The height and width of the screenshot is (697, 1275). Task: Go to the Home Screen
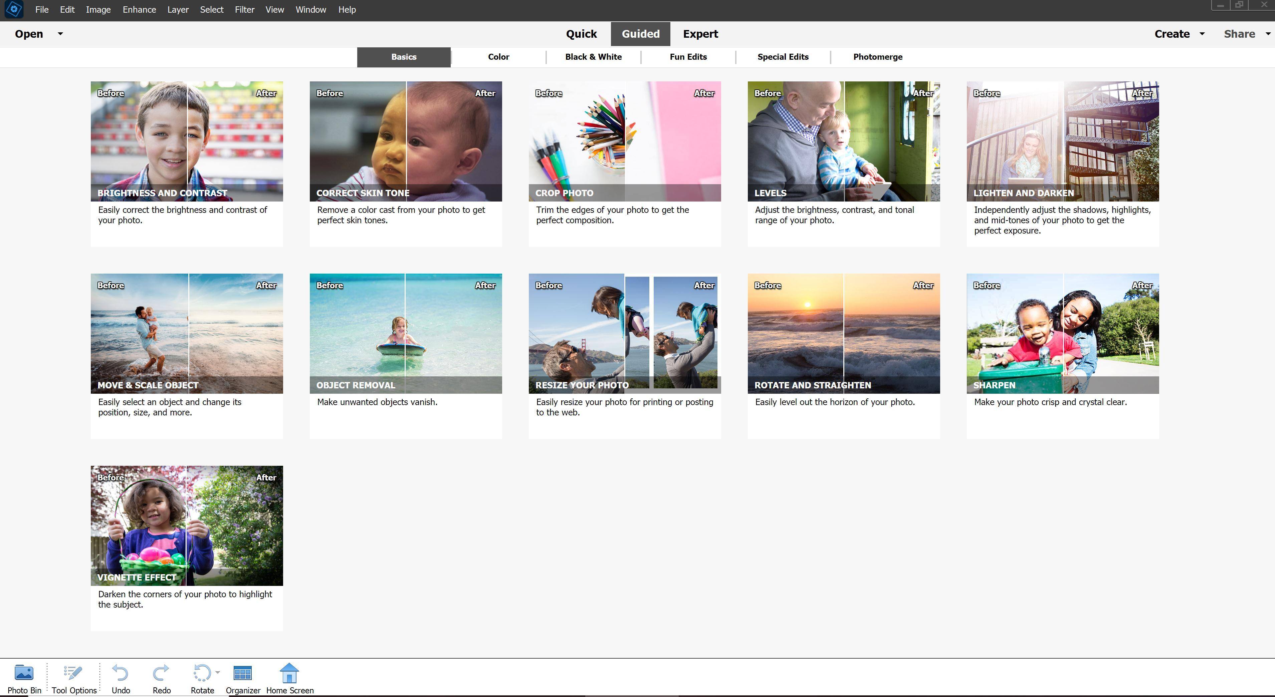(x=289, y=674)
